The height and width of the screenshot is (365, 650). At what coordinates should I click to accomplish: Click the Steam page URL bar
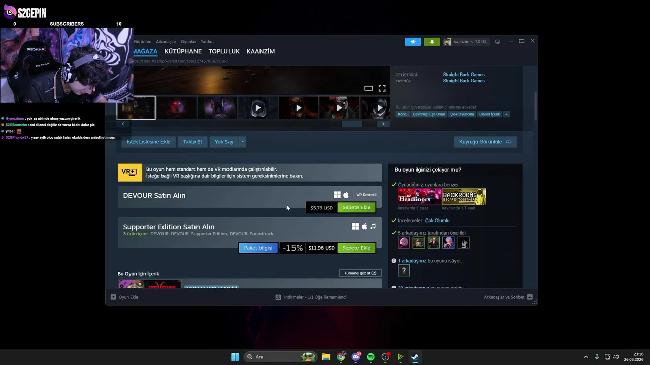(180, 61)
